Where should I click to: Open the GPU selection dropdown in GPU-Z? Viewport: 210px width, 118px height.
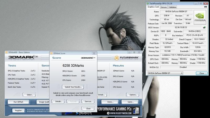click(x=165, y=73)
